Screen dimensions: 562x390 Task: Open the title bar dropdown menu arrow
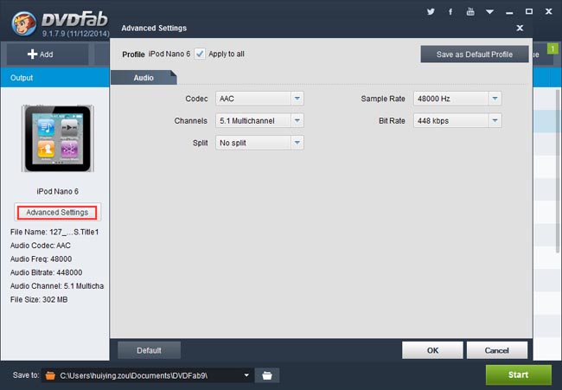(x=489, y=12)
